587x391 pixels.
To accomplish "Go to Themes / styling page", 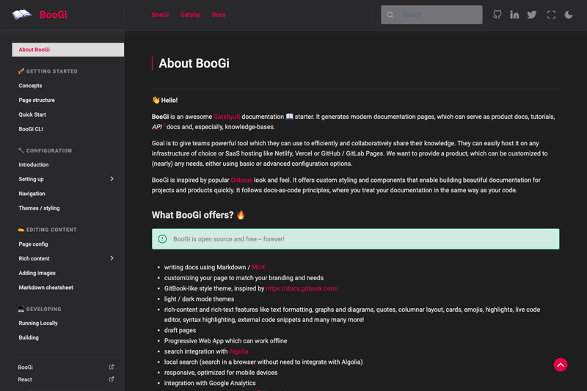I will tap(39, 208).
